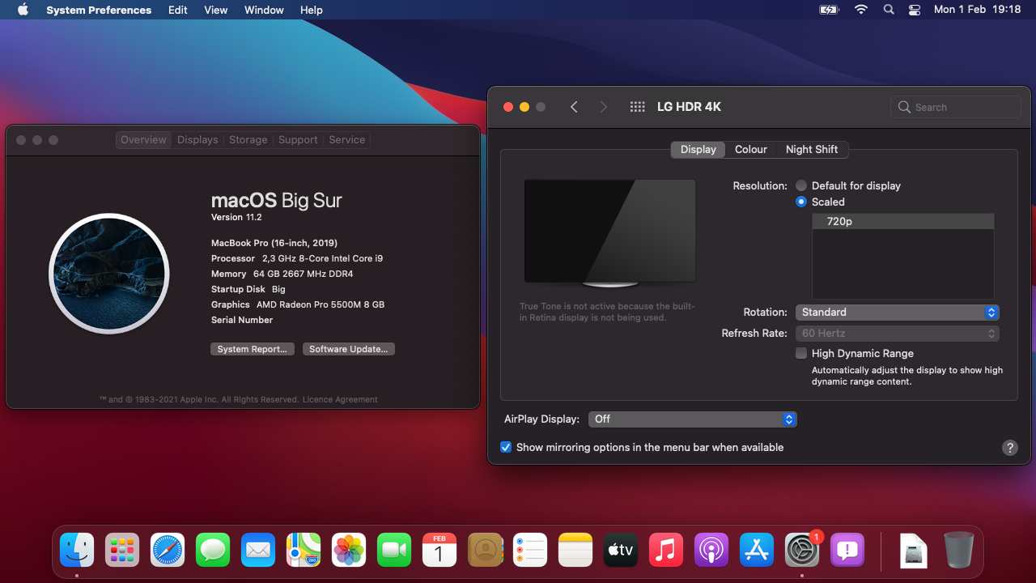Open Contacts app in the Dock

point(485,551)
